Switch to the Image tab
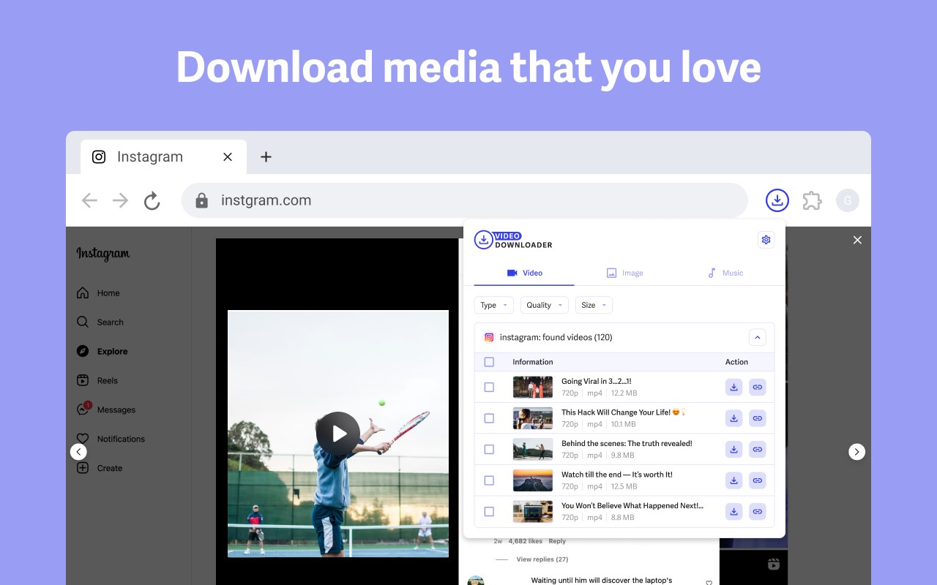This screenshot has height=585, width=937. click(624, 272)
